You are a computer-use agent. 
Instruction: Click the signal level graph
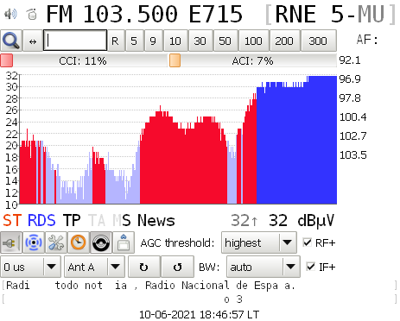[178, 139]
